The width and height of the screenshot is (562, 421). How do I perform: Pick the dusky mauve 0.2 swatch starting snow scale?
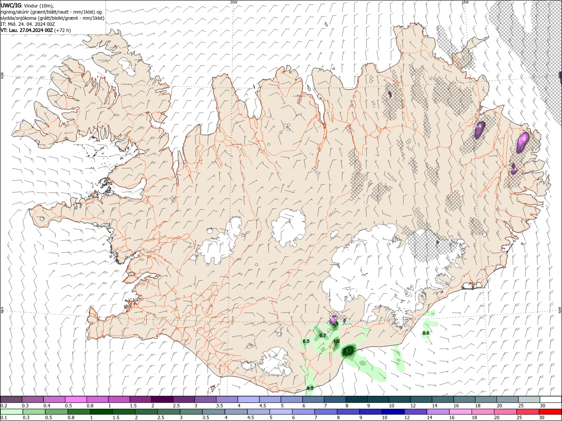tap(11, 399)
